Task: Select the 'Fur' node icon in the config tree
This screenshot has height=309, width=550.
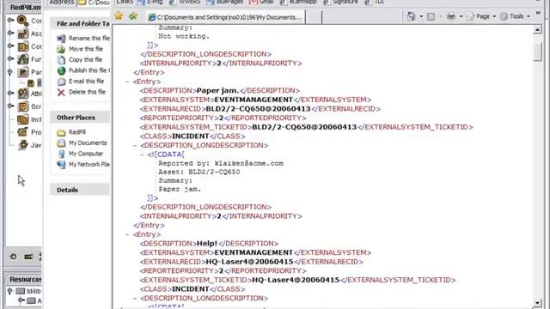Action: (x=23, y=59)
